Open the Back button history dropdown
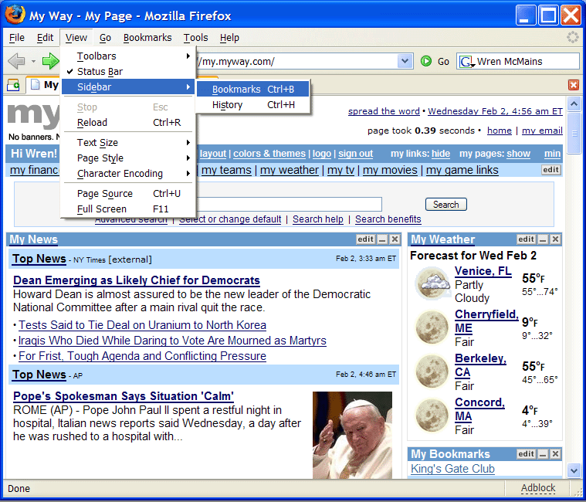The height and width of the screenshot is (502, 586). coord(33,61)
